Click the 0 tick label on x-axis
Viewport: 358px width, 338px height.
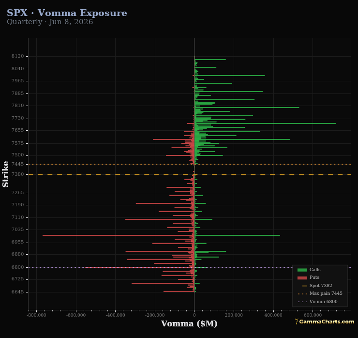coord(194,315)
